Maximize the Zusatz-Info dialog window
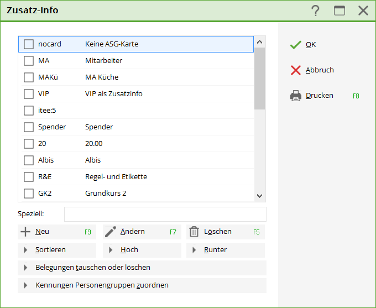Image resolution: width=376 pixels, height=308 pixels. tap(339, 10)
